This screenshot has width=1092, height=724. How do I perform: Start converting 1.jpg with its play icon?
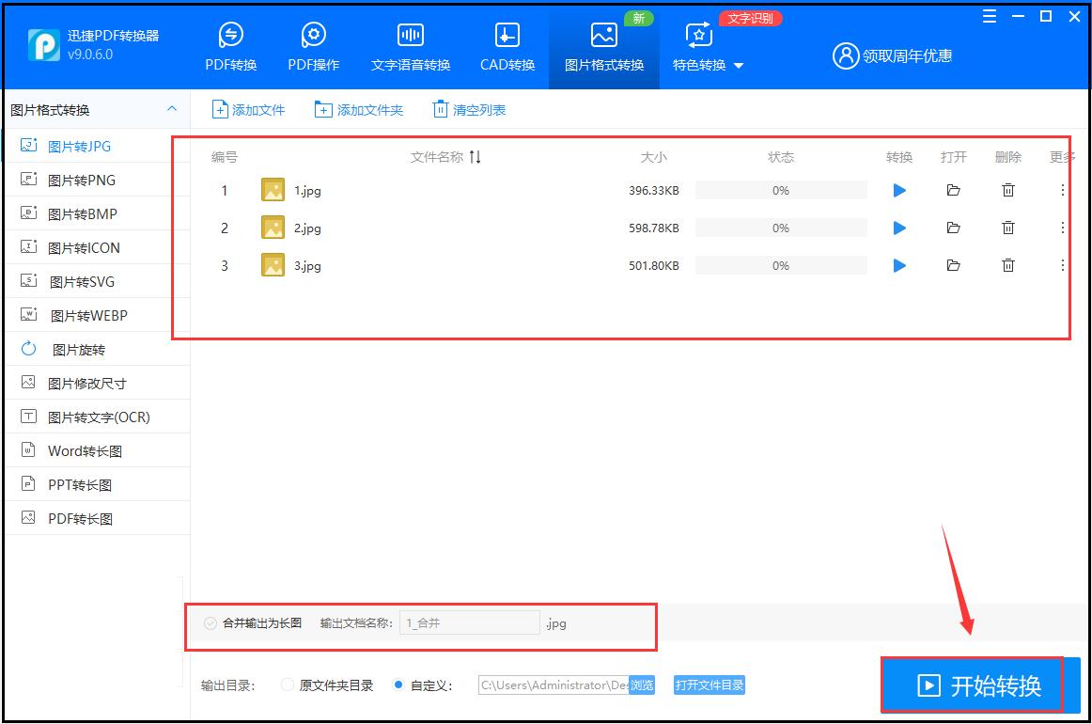coord(898,190)
